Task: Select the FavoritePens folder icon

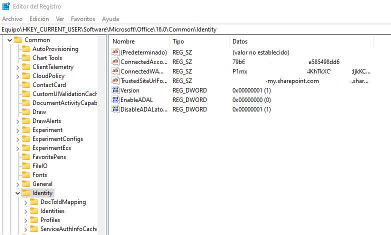Action: coord(26,156)
